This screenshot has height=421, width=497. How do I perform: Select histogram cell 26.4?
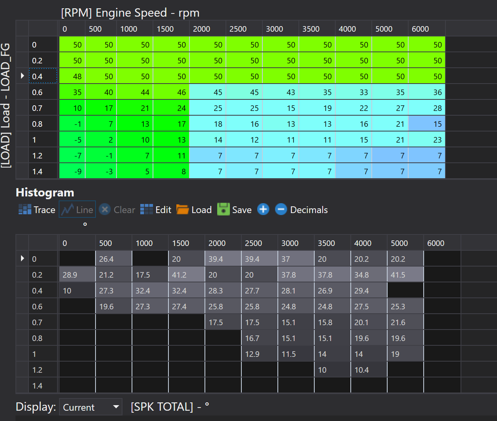pos(114,259)
